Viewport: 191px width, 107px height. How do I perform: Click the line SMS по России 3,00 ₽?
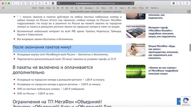click(36, 94)
